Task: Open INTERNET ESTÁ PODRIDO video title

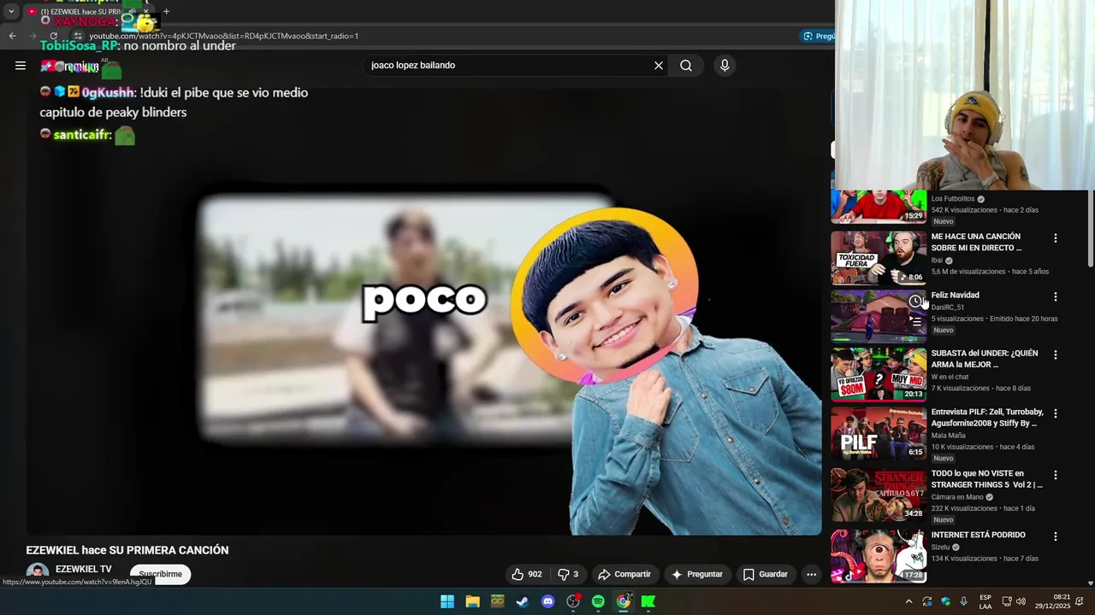Action: coord(978,536)
